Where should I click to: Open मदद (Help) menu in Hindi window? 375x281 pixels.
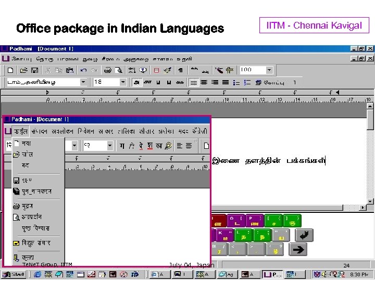pyautogui.click(x=183, y=132)
